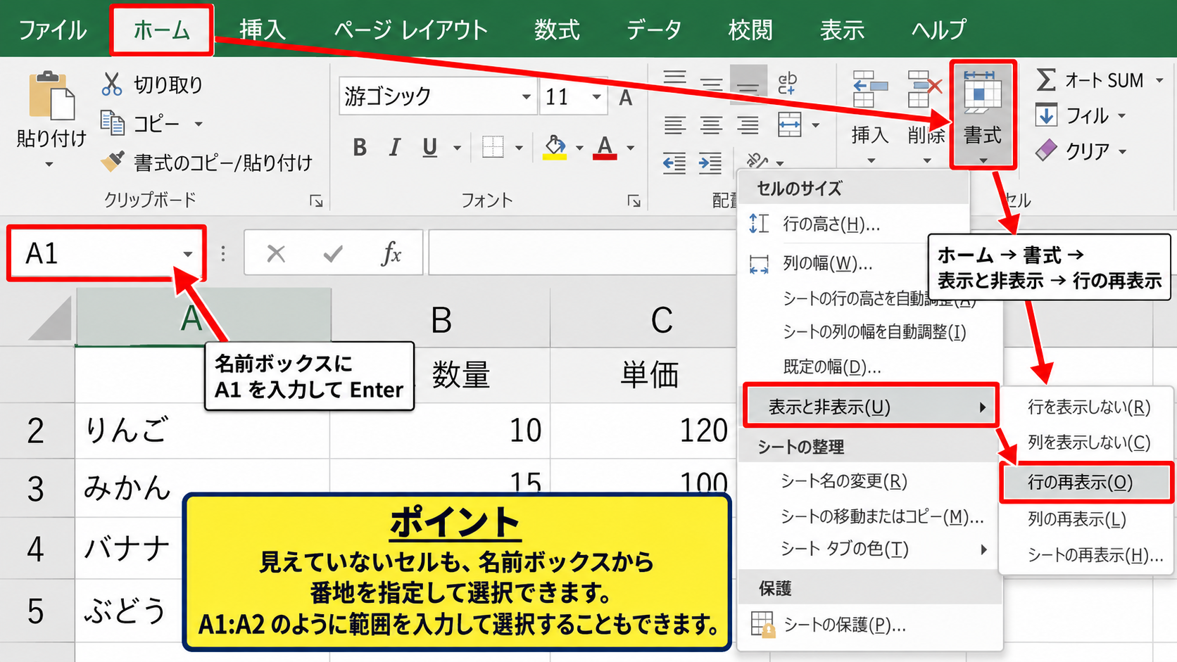Screen dimensions: 1177x662
Task: Switch to the 表示 tab
Action: click(x=842, y=30)
